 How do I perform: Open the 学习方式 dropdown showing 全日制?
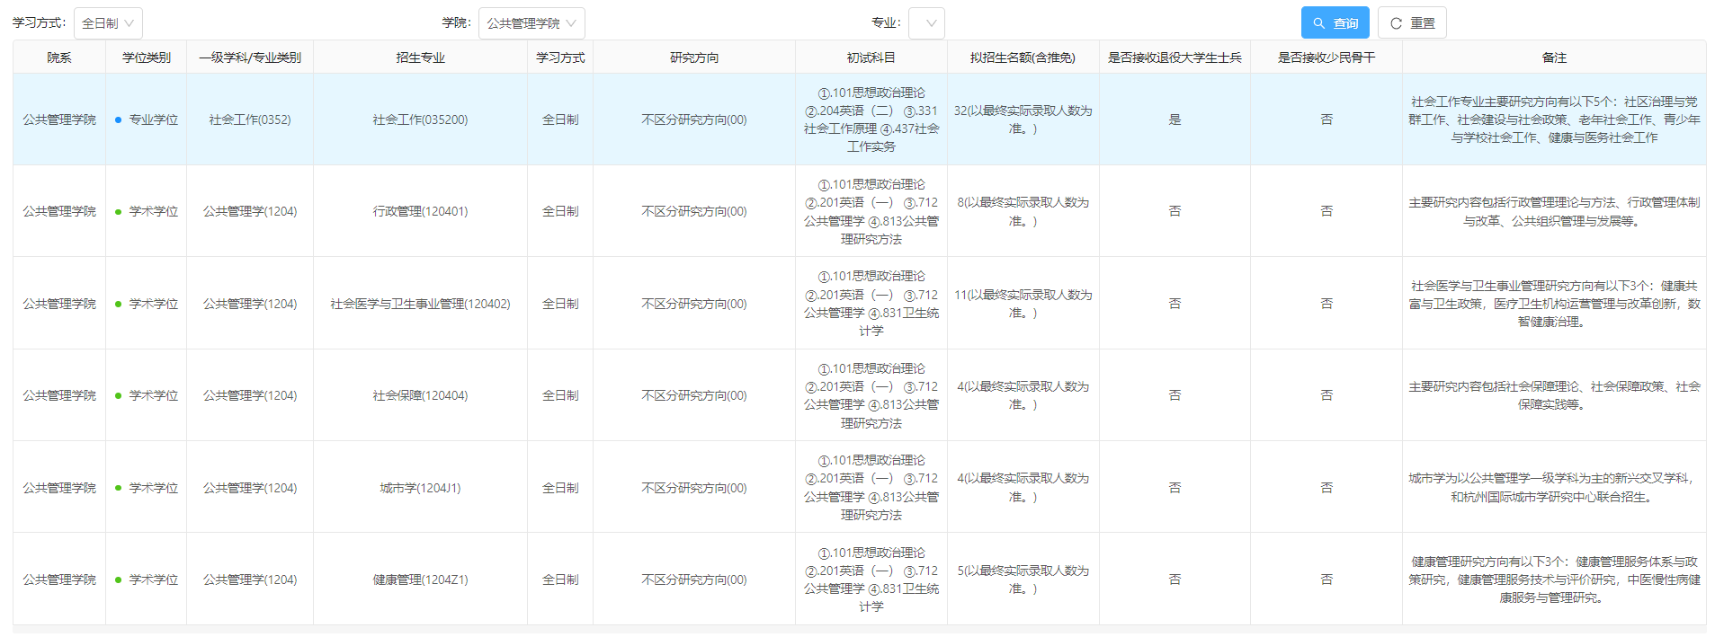pyautogui.click(x=108, y=23)
